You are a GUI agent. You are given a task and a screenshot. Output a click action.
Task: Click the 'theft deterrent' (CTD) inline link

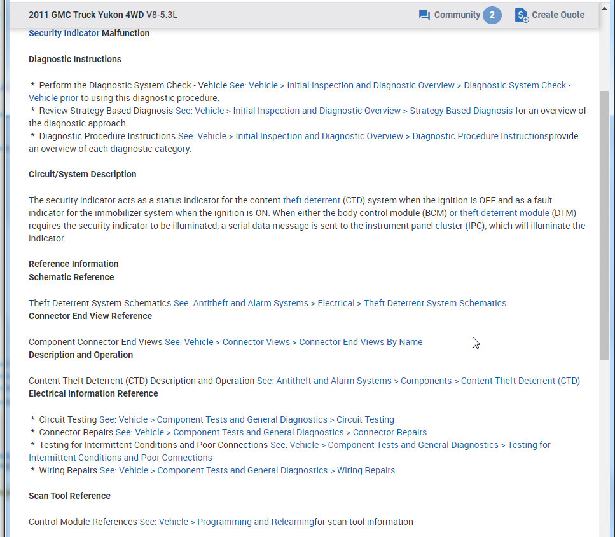312,200
